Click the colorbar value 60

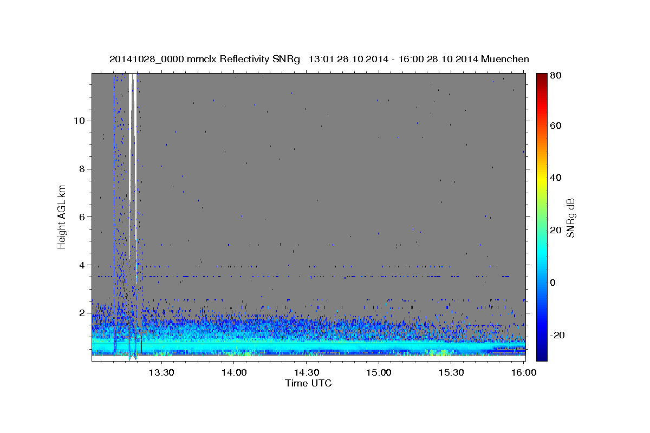point(555,126)
